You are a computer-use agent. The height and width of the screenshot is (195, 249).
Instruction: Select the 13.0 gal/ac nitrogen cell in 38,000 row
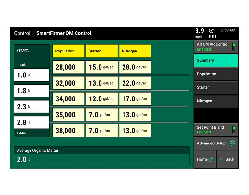pyautogui.click(x=135, y=131)
